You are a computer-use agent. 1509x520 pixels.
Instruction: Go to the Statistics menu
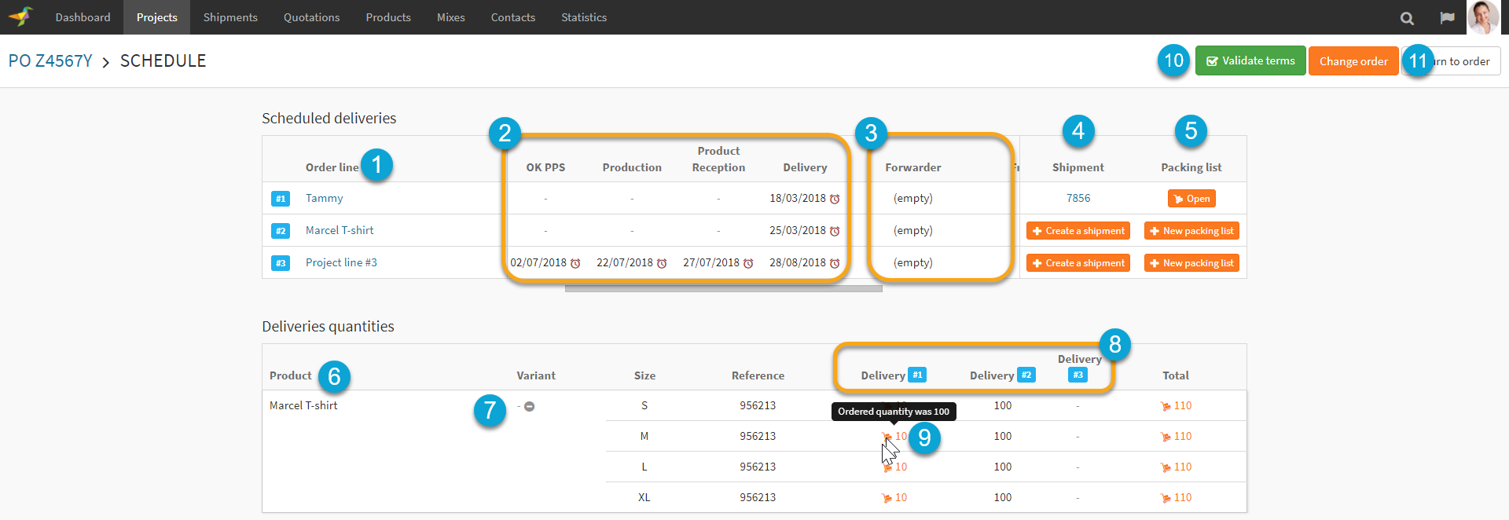click(x=584, y=17)
